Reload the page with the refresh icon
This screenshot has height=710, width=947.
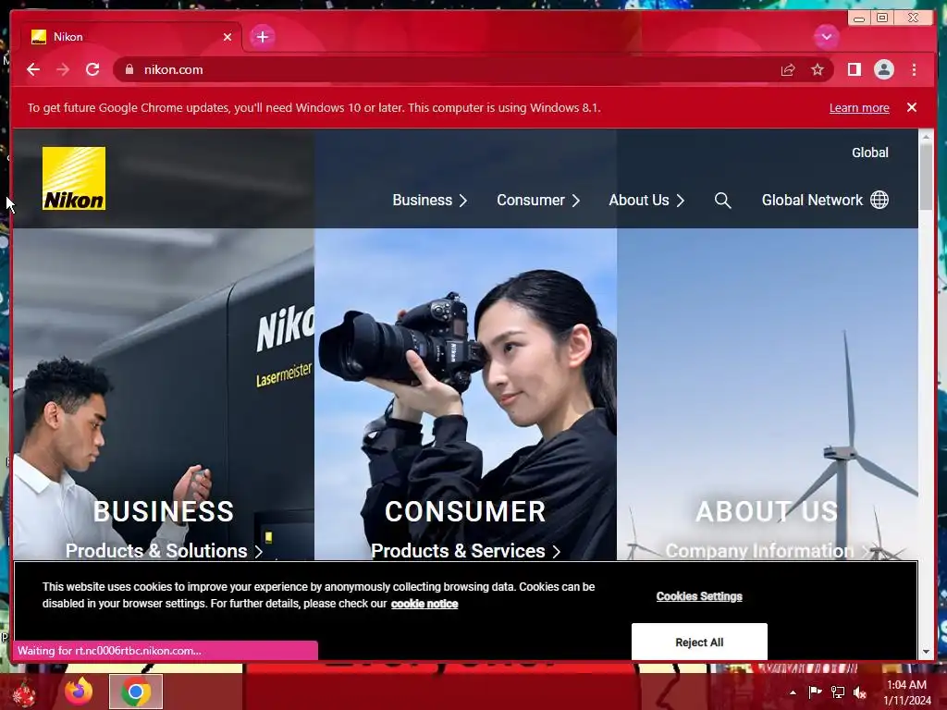click(92, 69)
